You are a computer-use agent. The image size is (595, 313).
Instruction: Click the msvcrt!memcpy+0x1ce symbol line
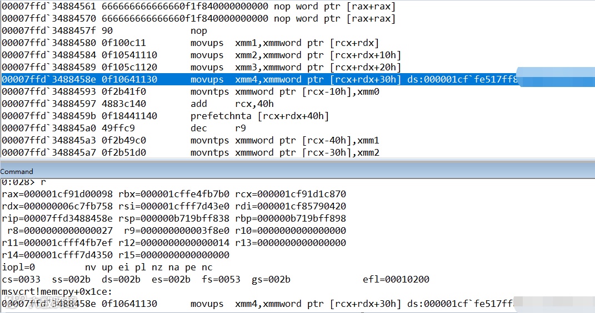point(57,291)
